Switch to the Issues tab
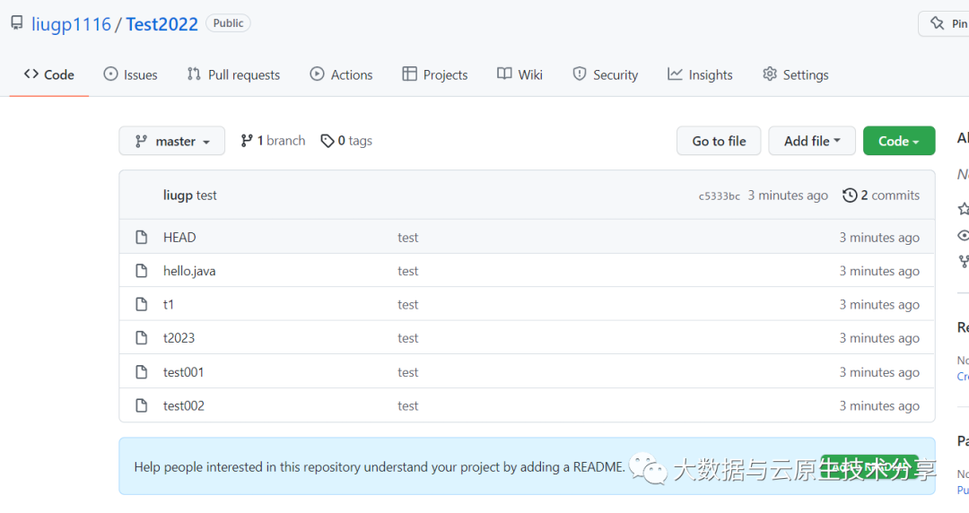This screenshot has height=513, width=969. point(130,74)
